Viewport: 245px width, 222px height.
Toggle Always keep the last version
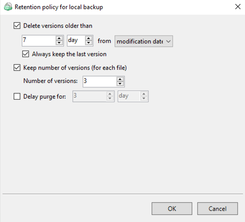tap(26, 54)
